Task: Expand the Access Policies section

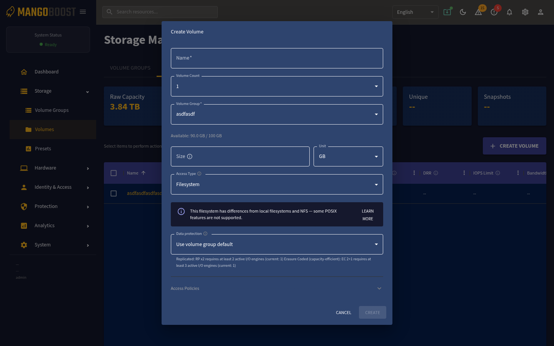Action: pos(277,288)
